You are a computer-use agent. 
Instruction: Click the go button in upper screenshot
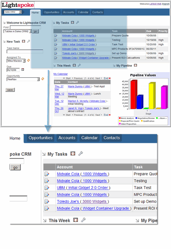pos(35,31)
